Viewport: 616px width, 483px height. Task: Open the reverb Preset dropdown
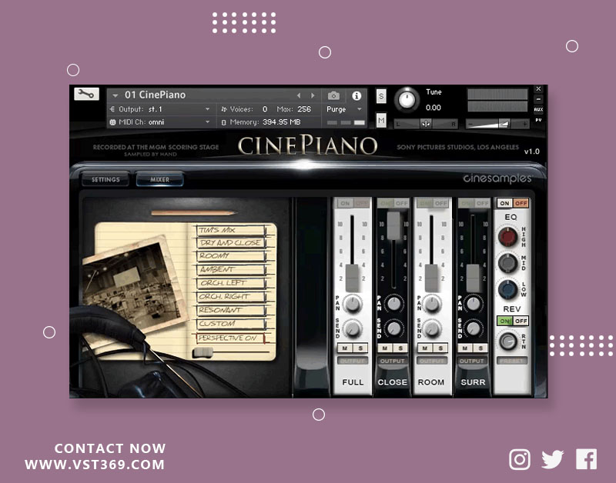pyautogui.click(x=512, y=361)
